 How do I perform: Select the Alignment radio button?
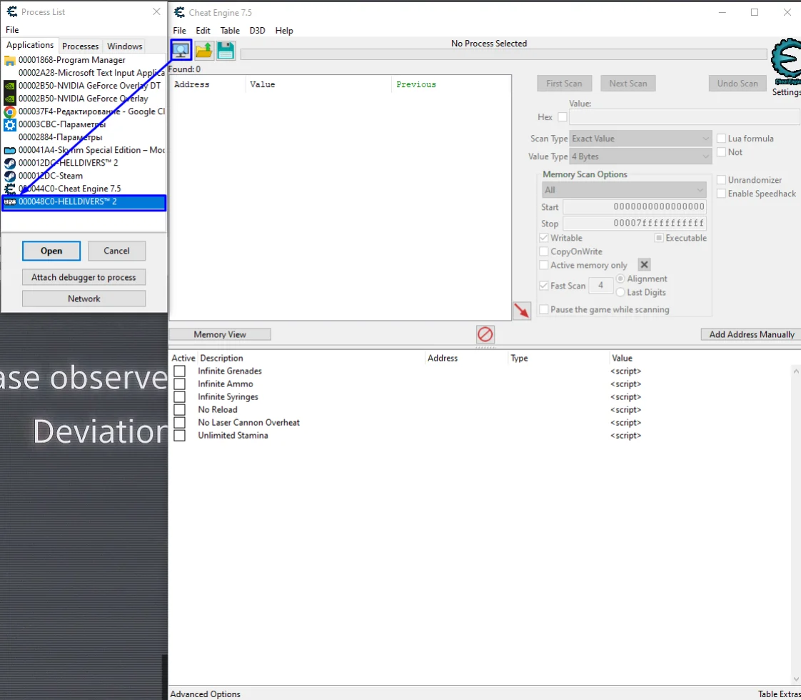(620, 279)
